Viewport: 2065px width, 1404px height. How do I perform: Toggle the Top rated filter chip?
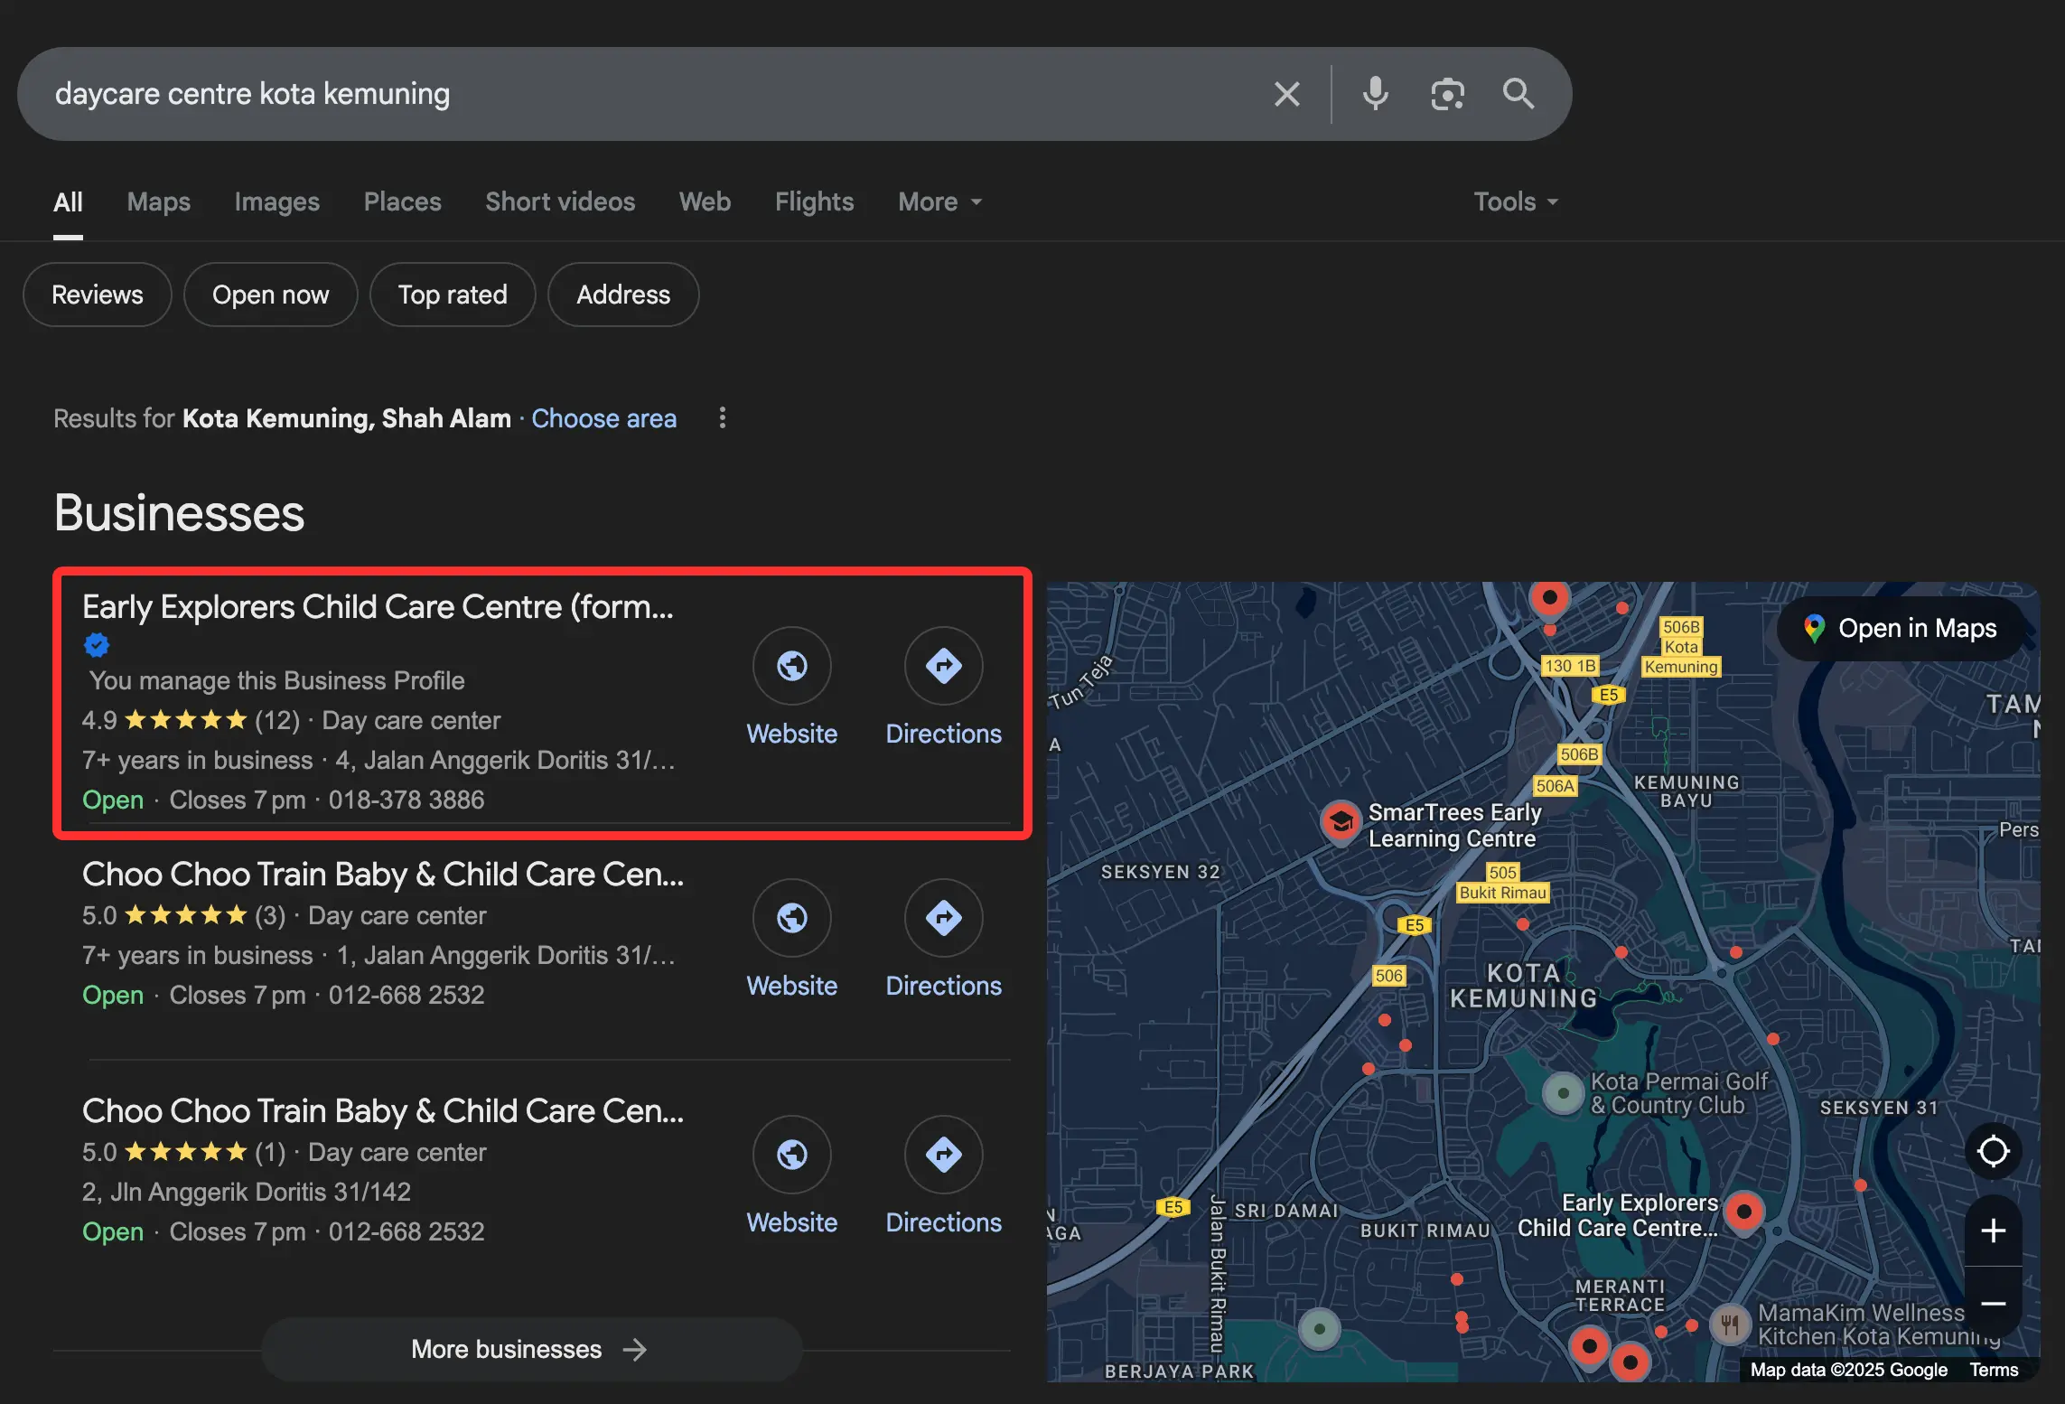(453, 295)
